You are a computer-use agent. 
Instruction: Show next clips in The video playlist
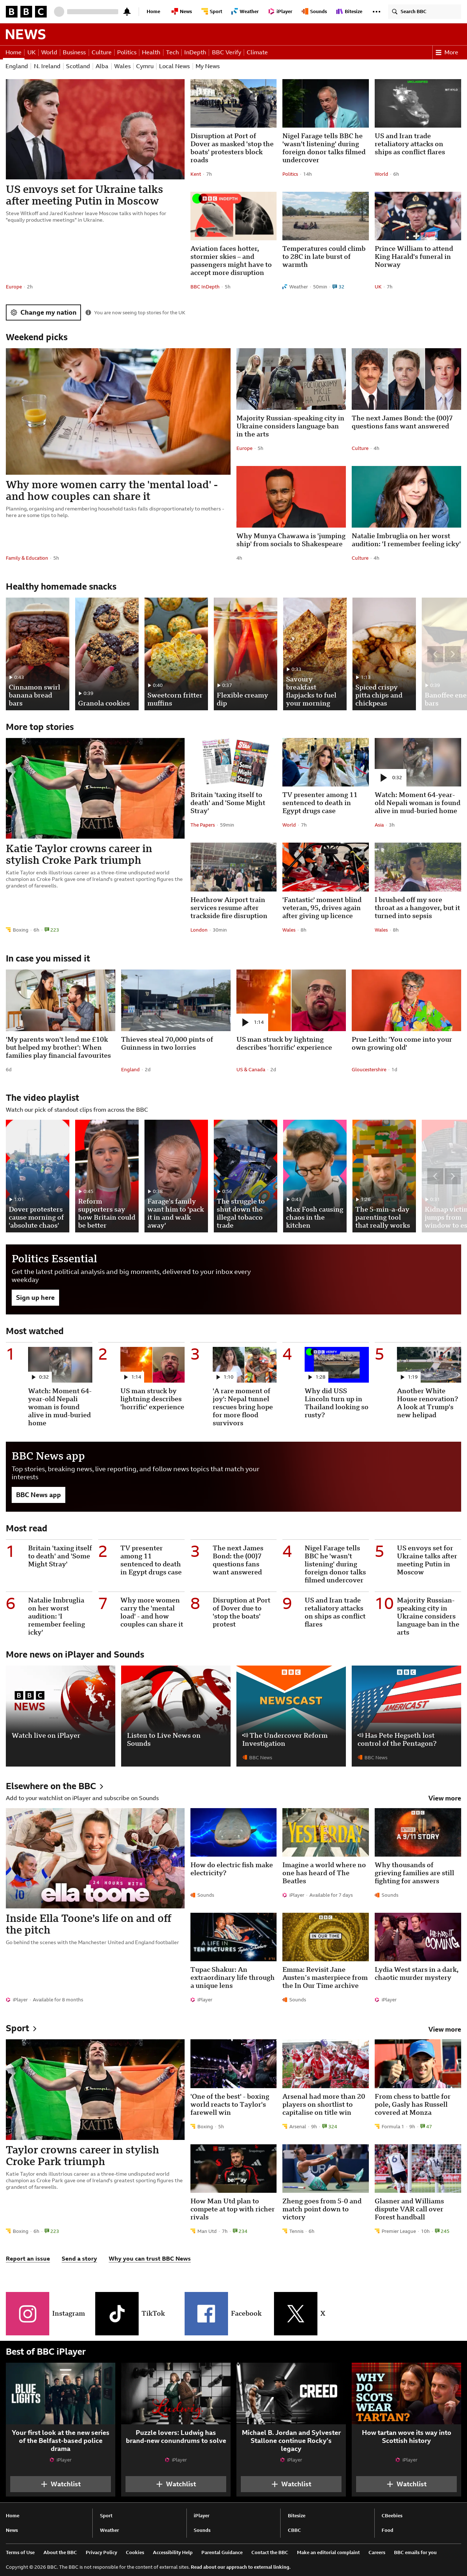(453, 1176)
